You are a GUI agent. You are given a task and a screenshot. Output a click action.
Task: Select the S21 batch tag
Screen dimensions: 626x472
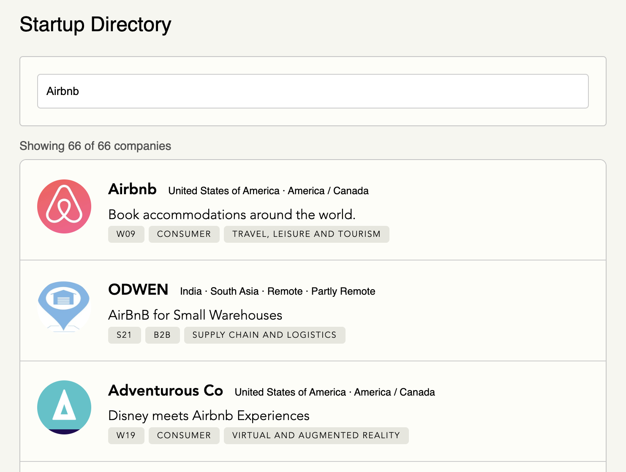pos(125,335)
